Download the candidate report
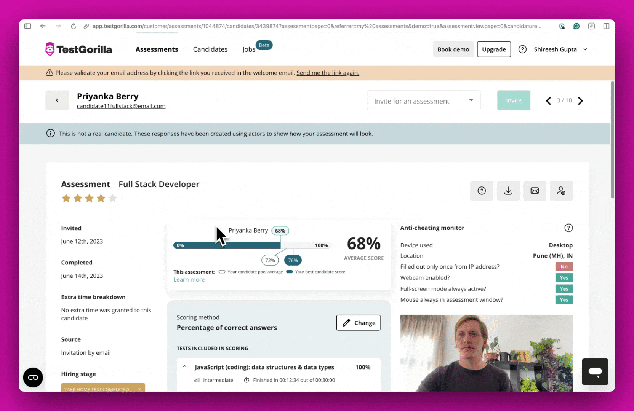634x411 pixels. coord(508,191)
